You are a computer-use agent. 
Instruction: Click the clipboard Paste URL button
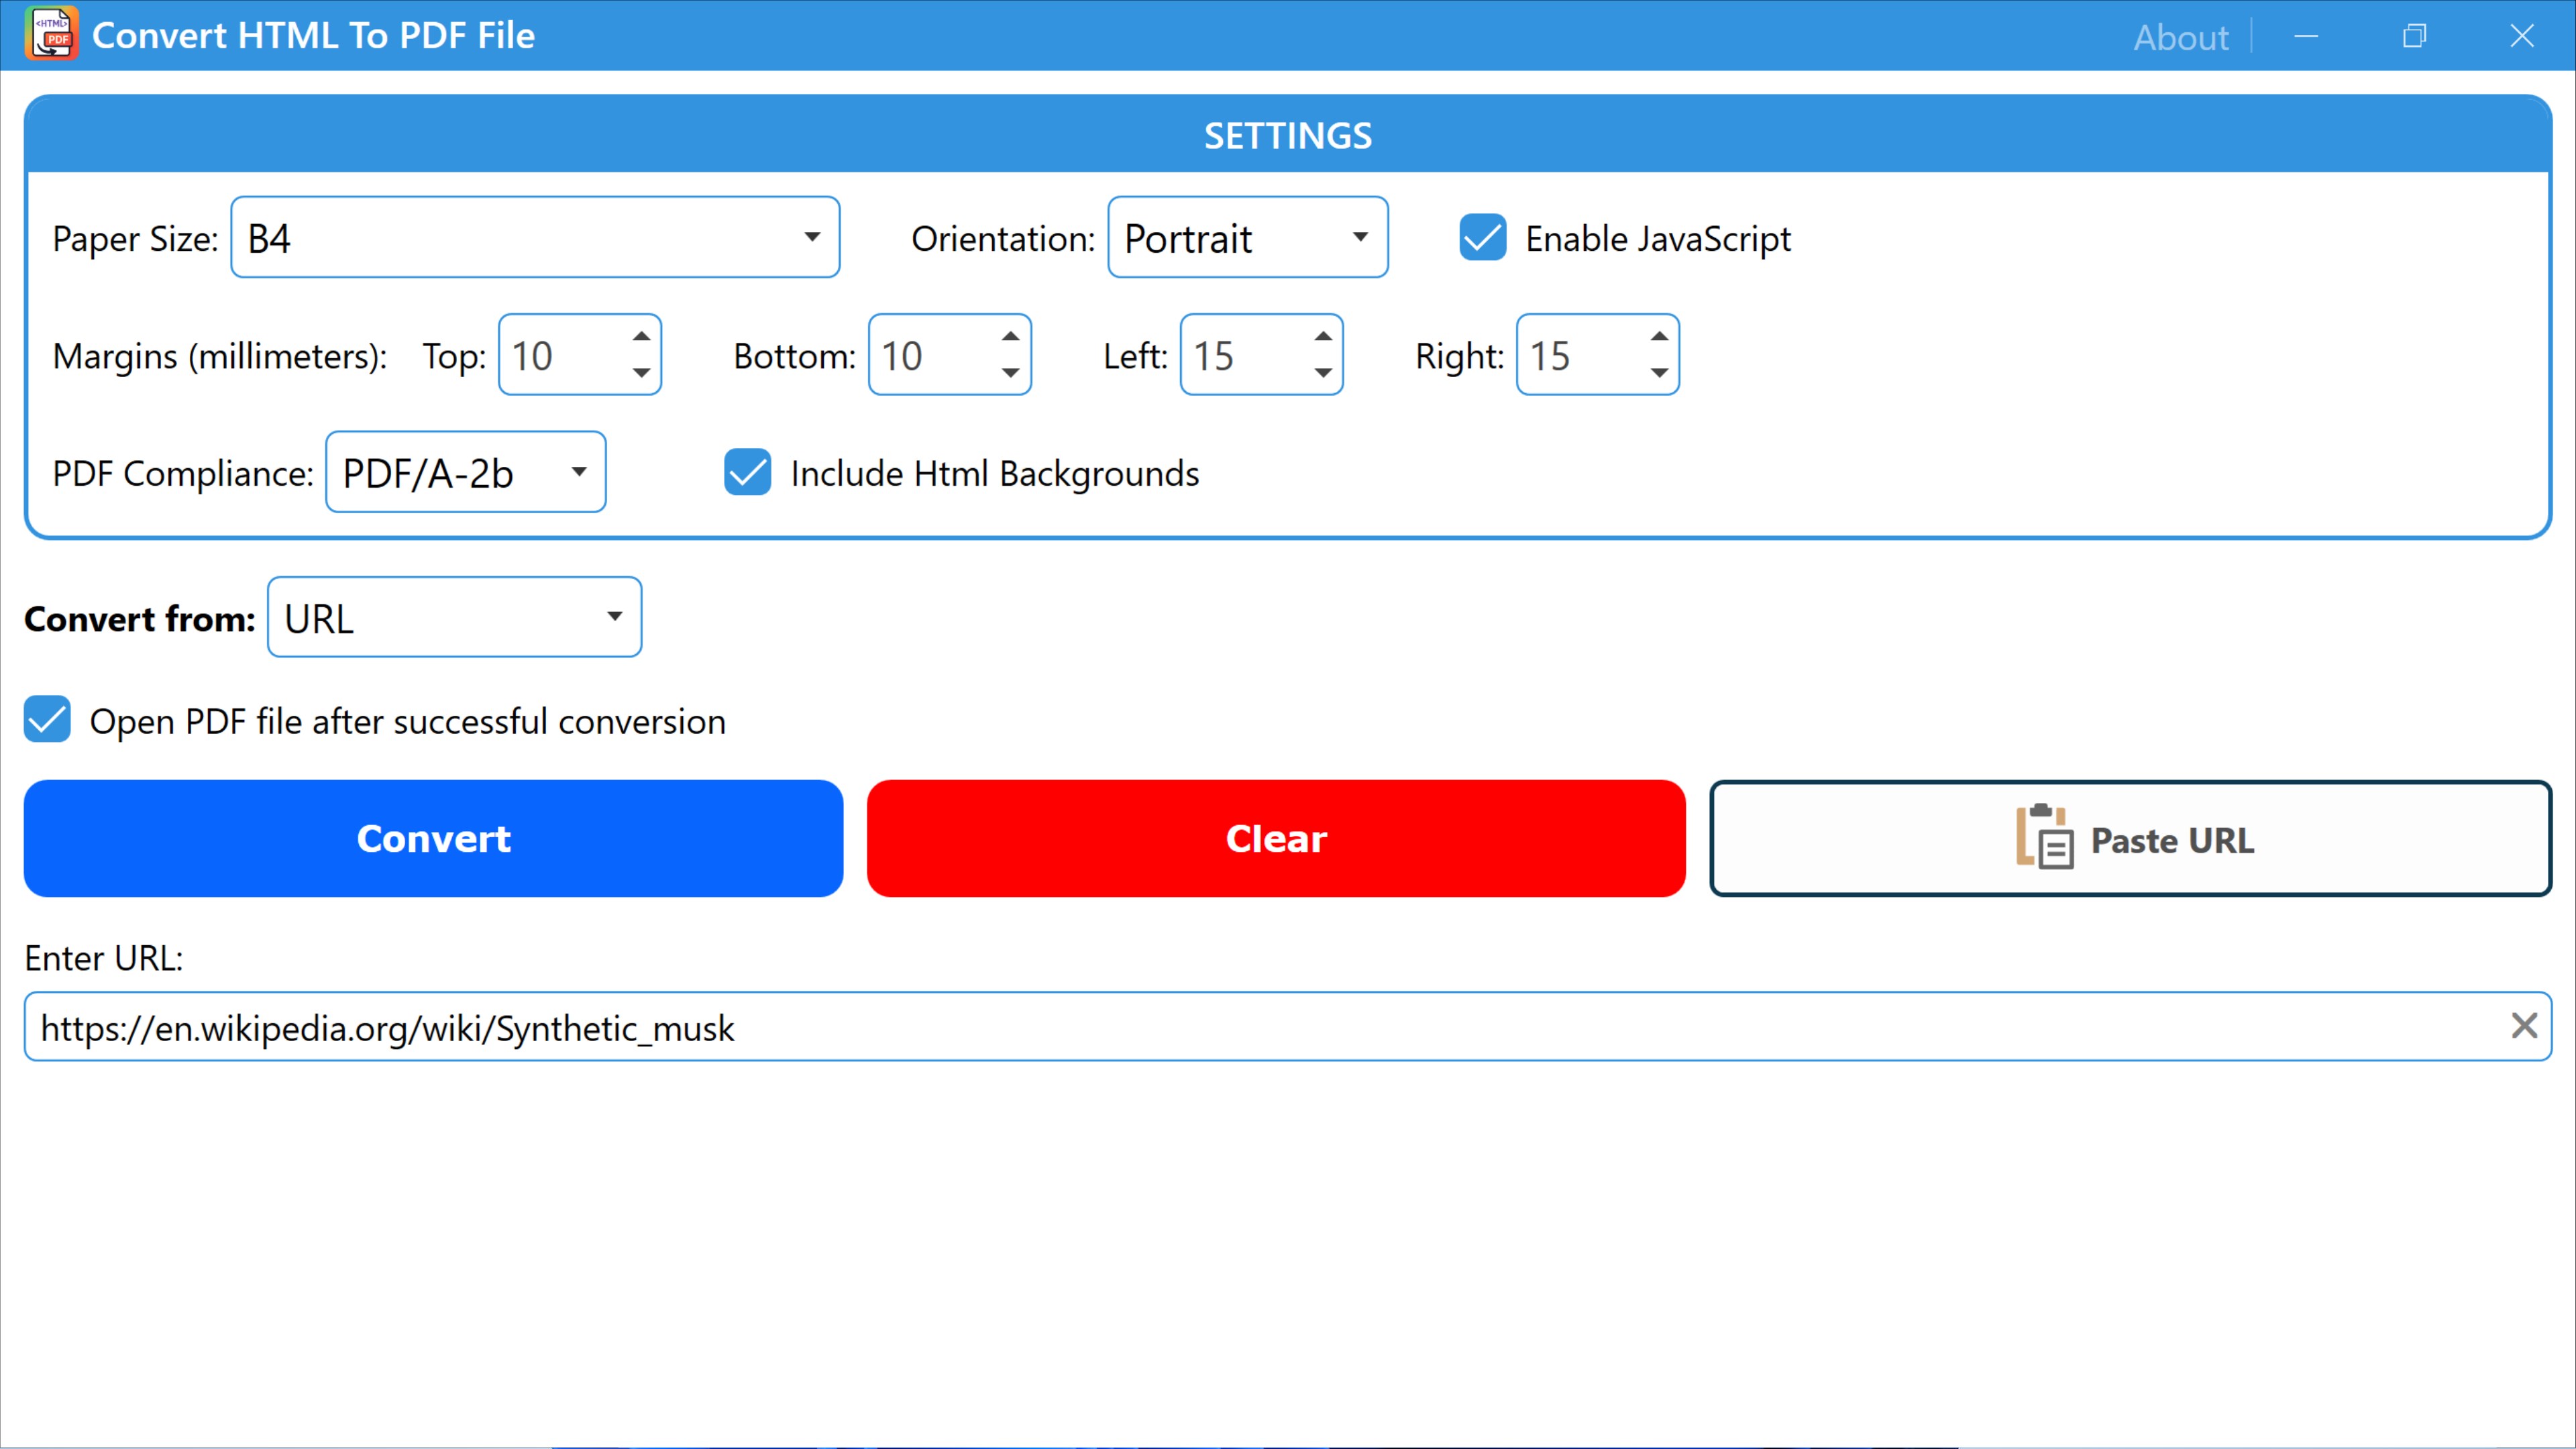[2130, 839]
